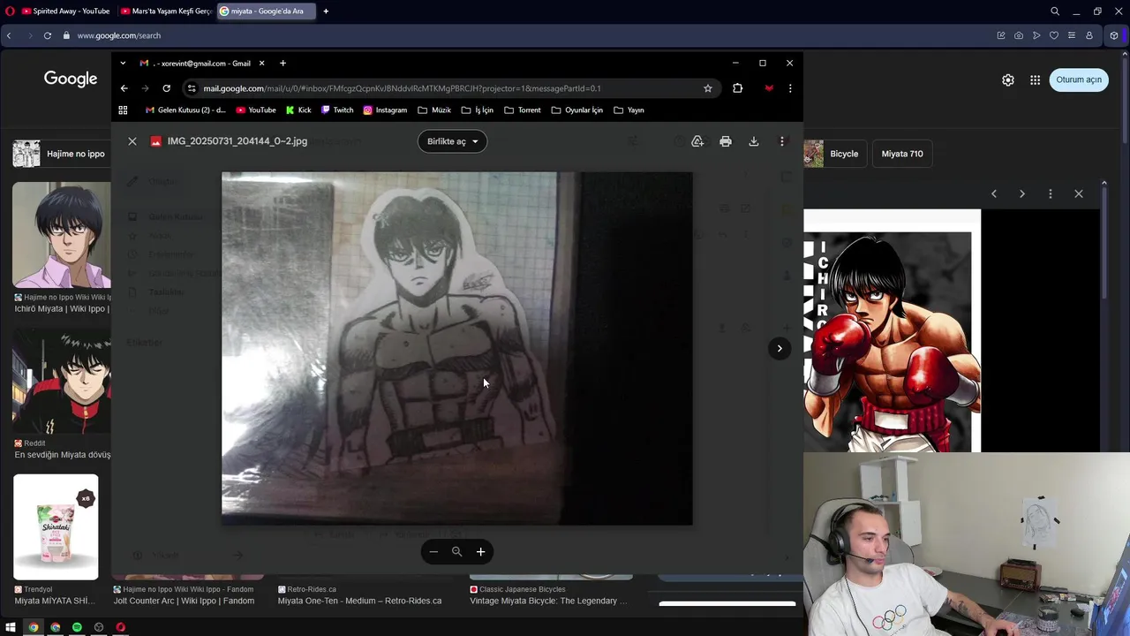Open Google apps grid
Screen dimensions: 1130x636
pyautogui.click(x=1036, y=79)
